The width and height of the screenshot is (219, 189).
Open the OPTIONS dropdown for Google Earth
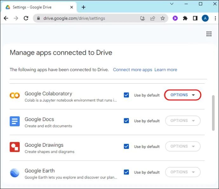click(183, 172)
